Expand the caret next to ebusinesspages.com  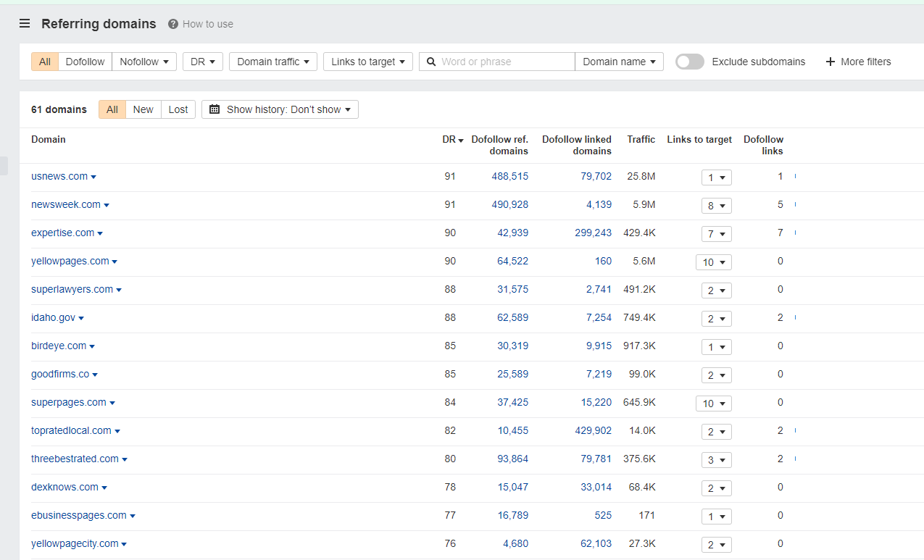[x=133, y=516]
